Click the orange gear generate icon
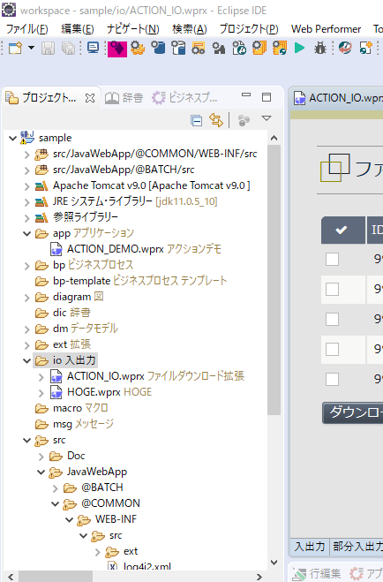 [138, 49]
